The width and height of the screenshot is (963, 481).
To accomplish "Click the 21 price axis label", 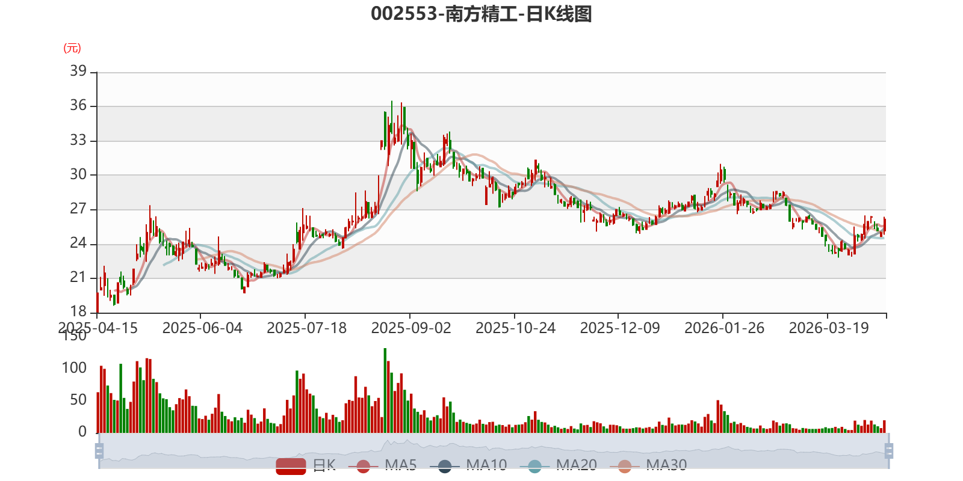I will [x=78, y=277].
